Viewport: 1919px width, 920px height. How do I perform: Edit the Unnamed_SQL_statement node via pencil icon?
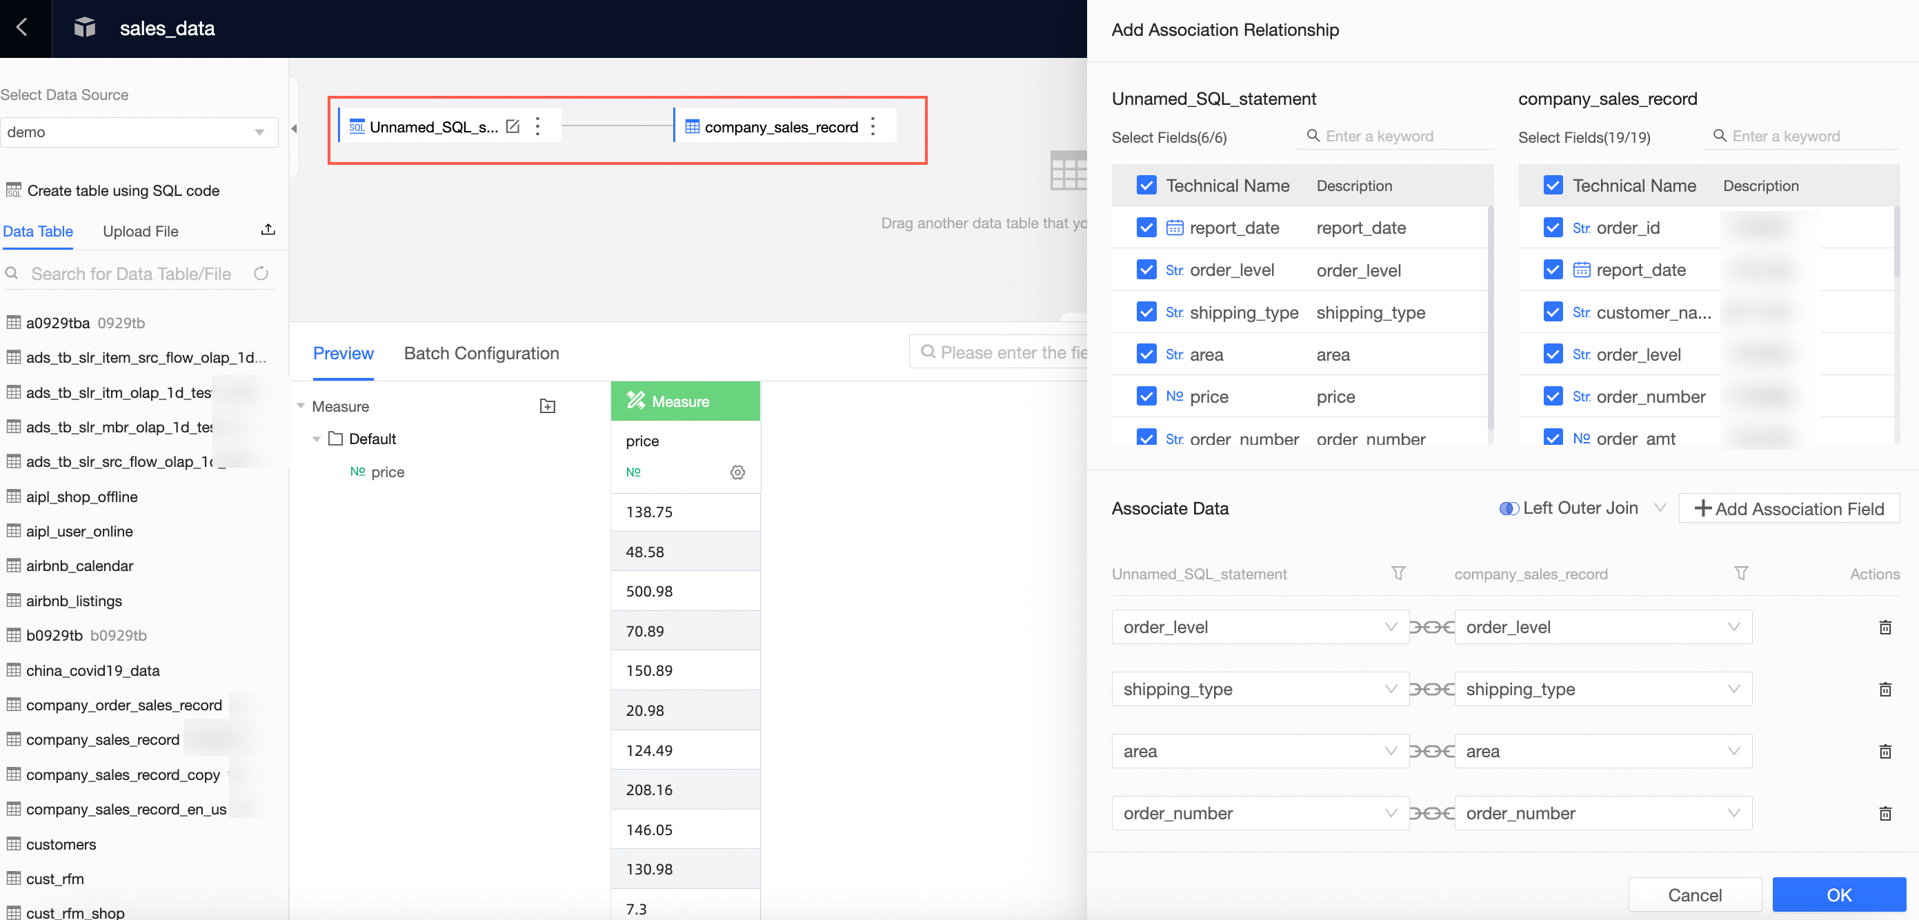513,127
